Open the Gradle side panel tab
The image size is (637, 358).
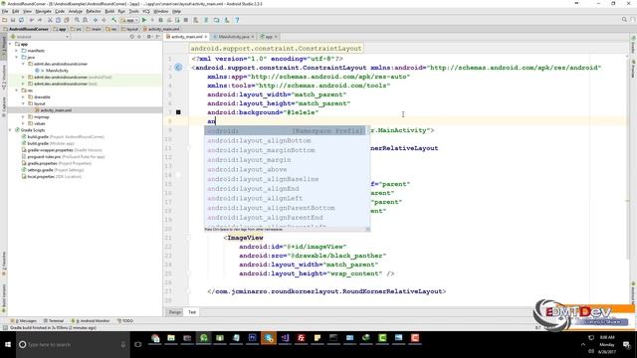tap(633, 45)
